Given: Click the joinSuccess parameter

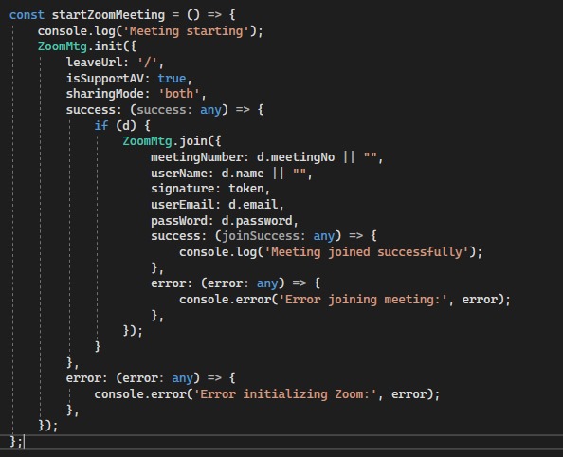Looking at the screenshot, I should (x=261, y=236).
